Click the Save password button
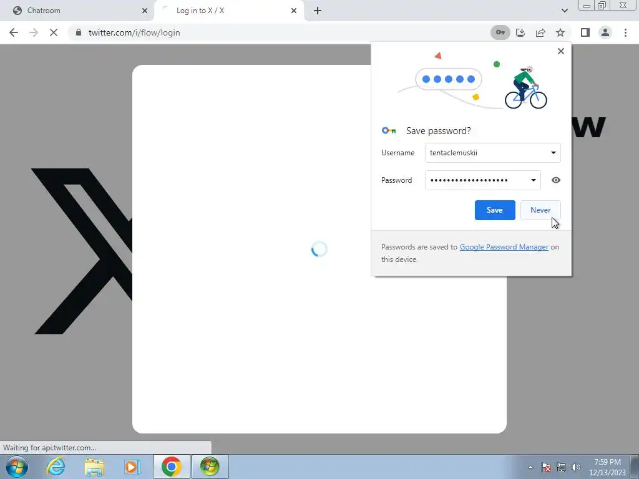Image resolution: width=639 pixels, height=479 pixels. pyautogui.click(x=495, y=210)
